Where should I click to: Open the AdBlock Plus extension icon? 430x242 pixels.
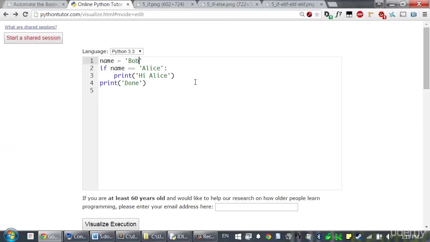click(x=360, y=14)
